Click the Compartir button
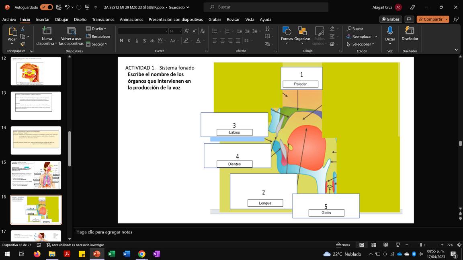 (432, 19)
